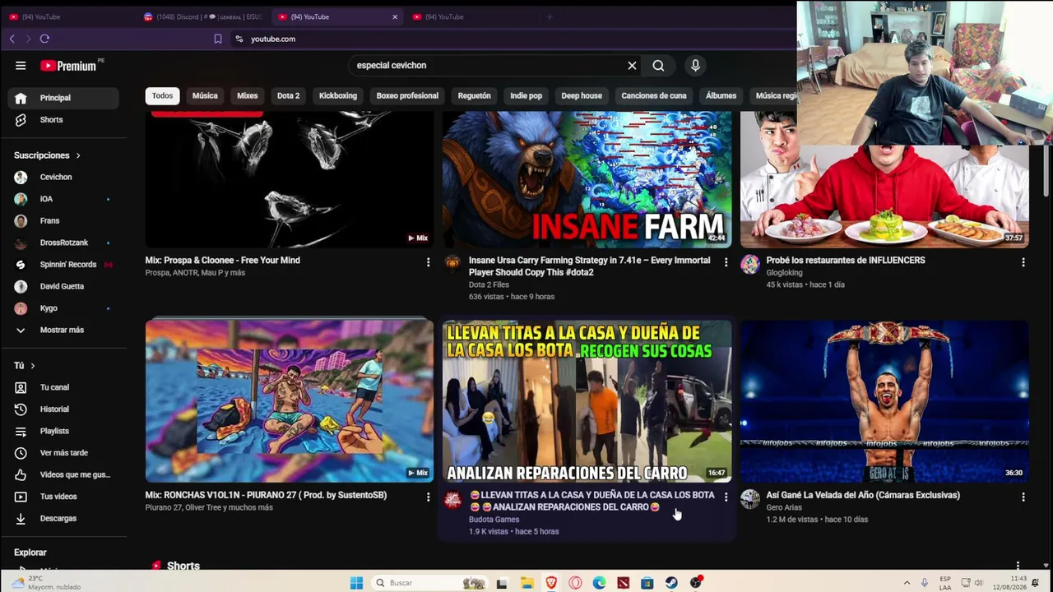
Task: Open video title Así Gané La Velada del Año
Action: pos(863,495)
